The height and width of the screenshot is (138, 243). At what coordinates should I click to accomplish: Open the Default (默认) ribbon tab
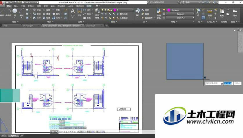(9, 6)
